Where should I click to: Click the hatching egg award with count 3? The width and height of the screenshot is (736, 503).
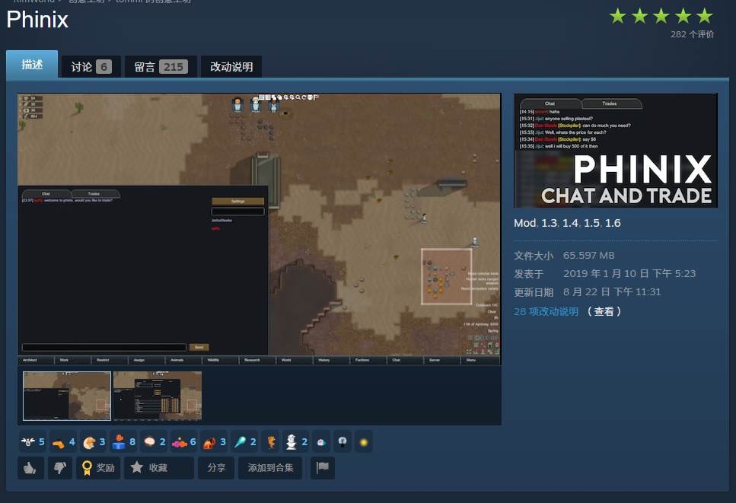tap(94, 441)
